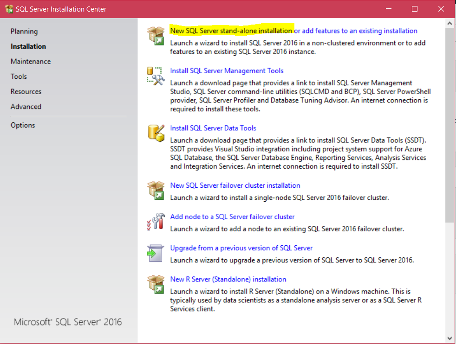Open Install SQL Server Management Tools
Viewport: 456px width, 344px height.
226,71
